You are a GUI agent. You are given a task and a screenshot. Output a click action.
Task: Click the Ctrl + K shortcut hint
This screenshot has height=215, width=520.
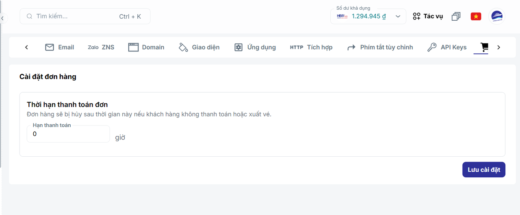coord(130,17)
